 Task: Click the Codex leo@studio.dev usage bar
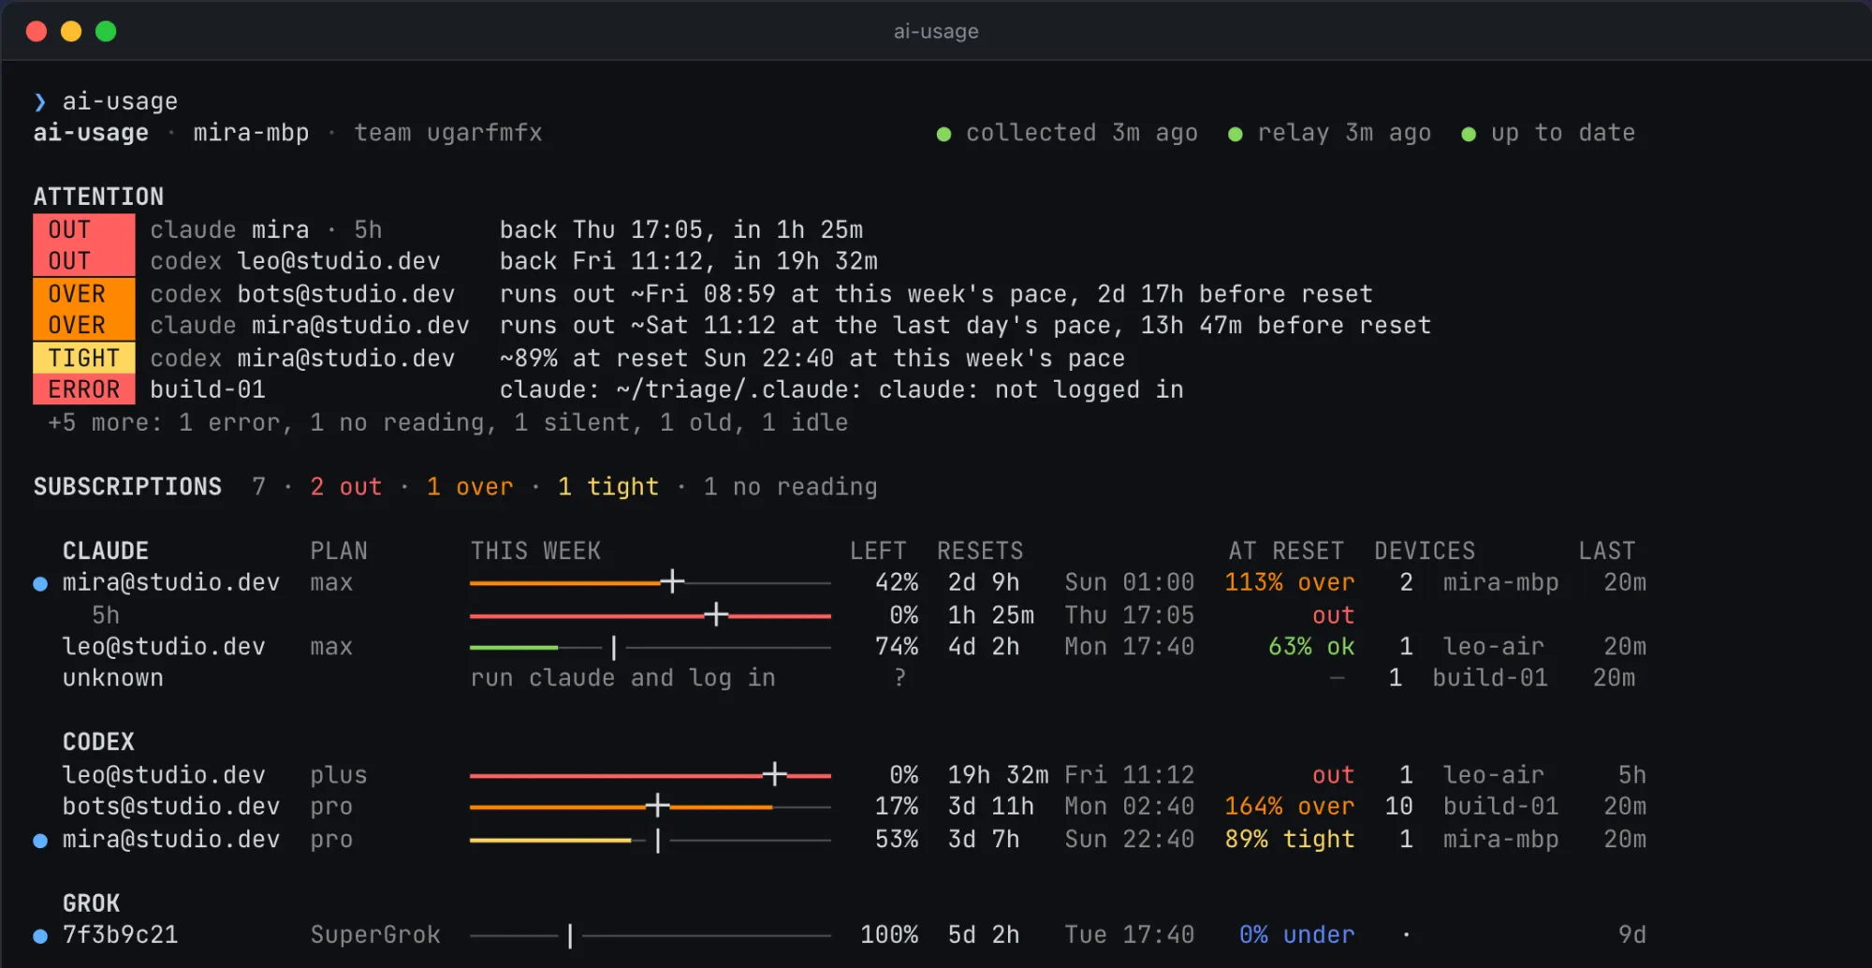tap(651, 775)
